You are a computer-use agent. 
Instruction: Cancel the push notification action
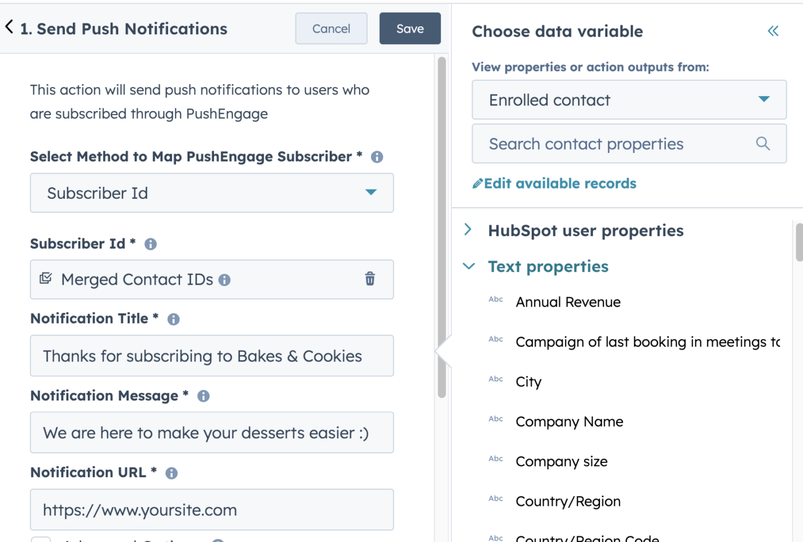pyautogui.click(x=332, y=29)
